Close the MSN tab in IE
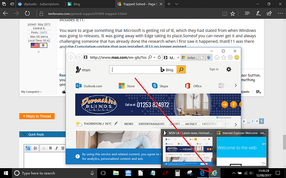The height and width of the screenshot is (178, 286). [178, 58]
